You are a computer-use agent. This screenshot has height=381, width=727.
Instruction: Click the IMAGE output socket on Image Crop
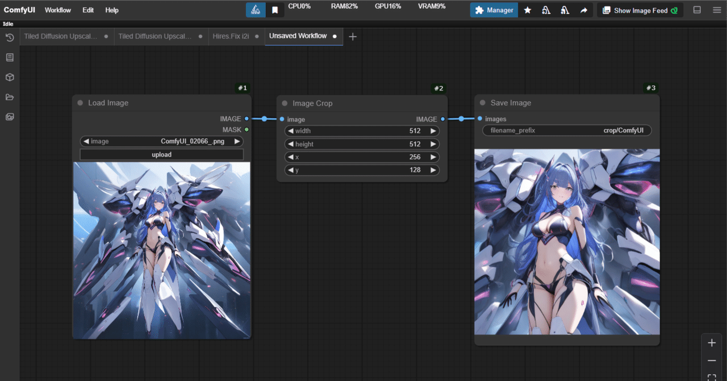pos(442,119)
